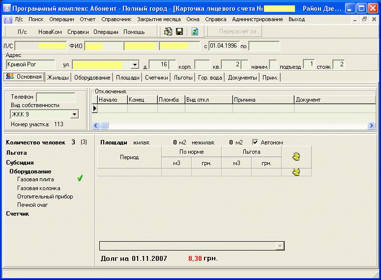Image resolution: width=381 pixels, height=280 pixels.
Task: Click the Вид откл column header
Action: [x=209, y=100]
